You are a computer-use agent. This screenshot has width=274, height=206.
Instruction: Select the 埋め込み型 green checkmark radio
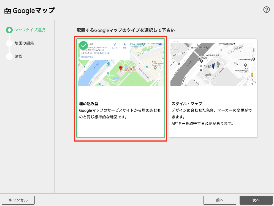pos(83,46)
